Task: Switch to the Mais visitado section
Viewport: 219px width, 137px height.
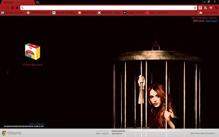Action: 102,134
